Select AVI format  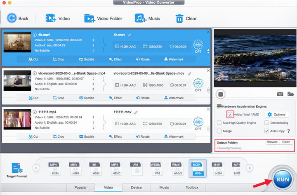click(x=137, y=169)
